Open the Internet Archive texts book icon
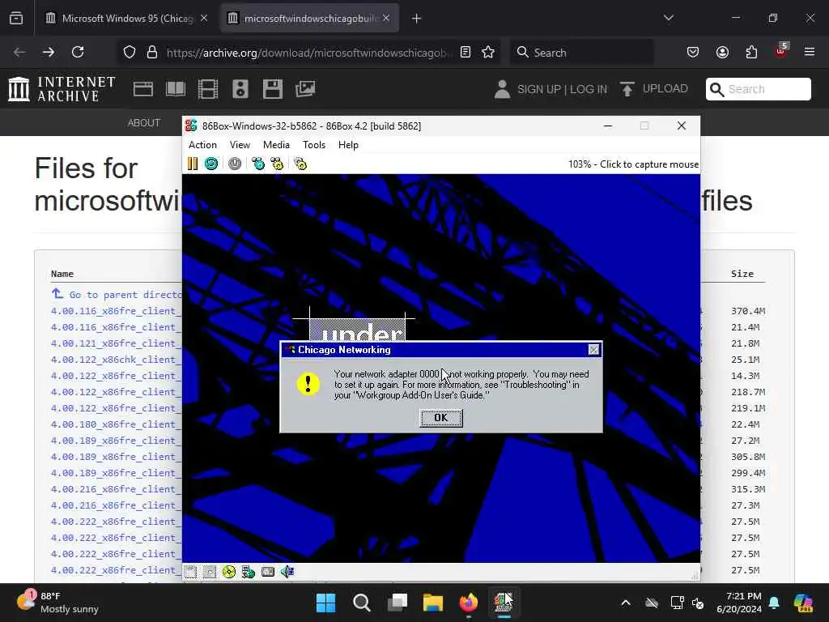The width and height of the screenshot is (829, 622). point(176,89)
